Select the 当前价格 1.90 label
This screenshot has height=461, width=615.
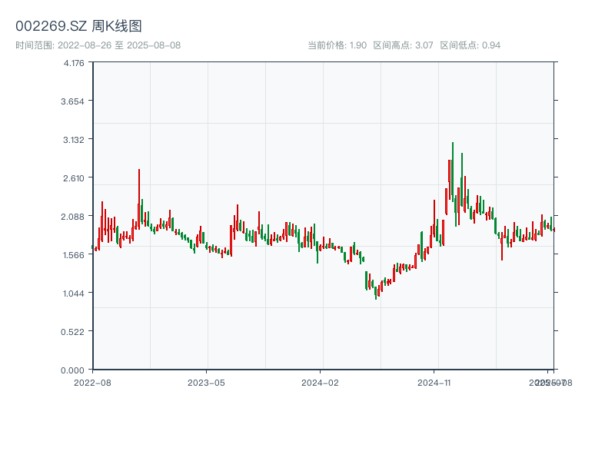(337, 45)
